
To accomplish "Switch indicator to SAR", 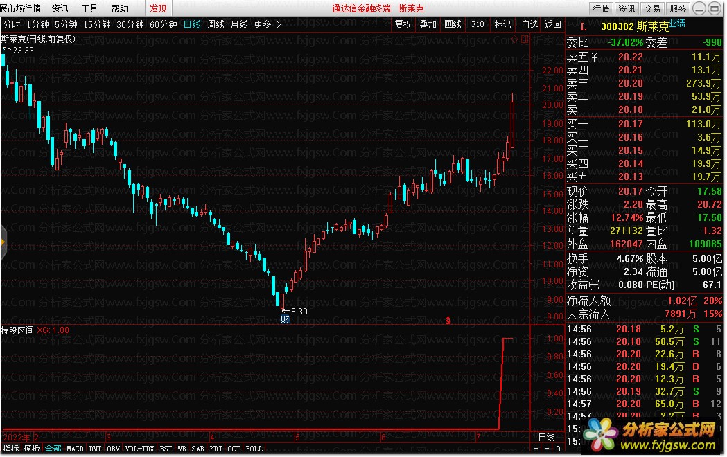I will pos(198,448).
